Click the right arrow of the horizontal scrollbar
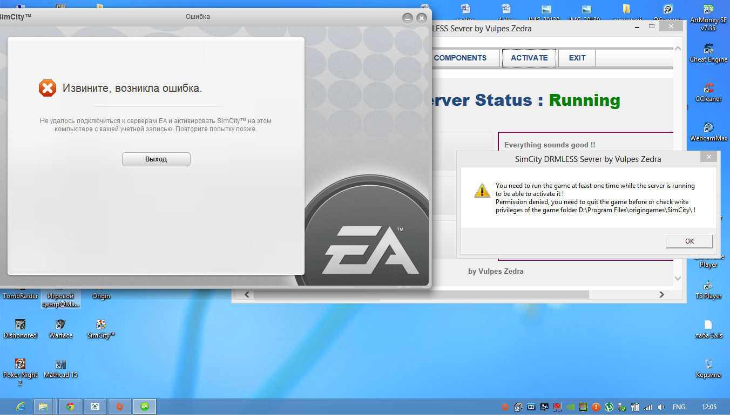 (661, 295)
